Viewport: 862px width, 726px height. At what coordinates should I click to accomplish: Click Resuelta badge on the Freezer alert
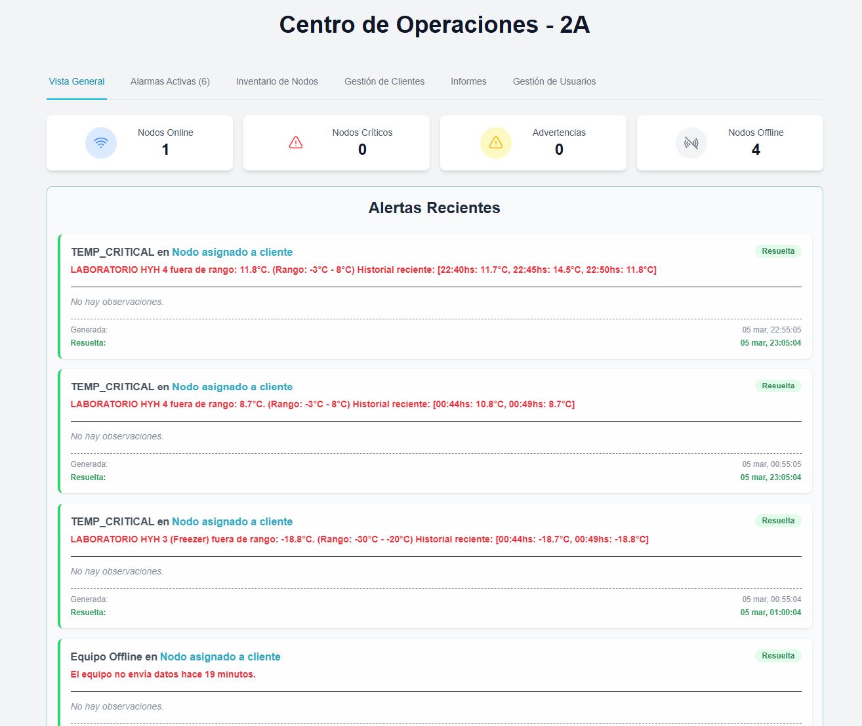(x=778, y=521)
